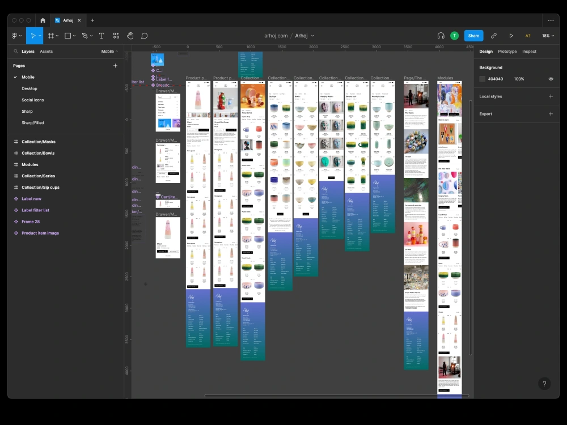Select the Move tool
Image resolution: width=567 pixels, height=425 pixels.
33,36
